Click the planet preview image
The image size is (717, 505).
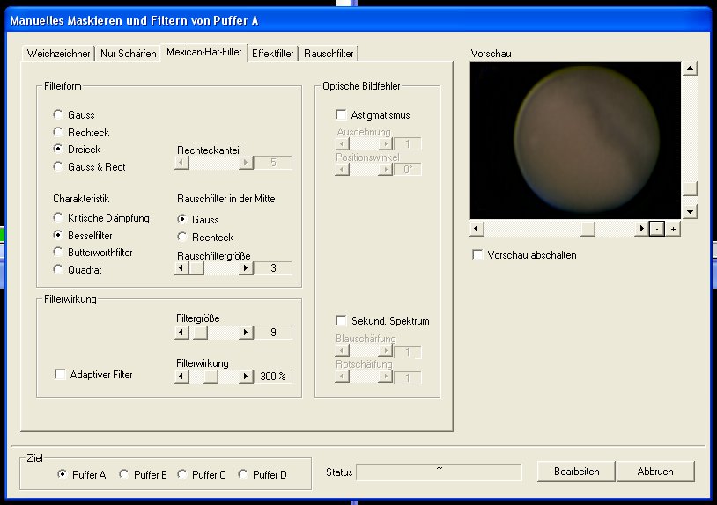point(575,139)
